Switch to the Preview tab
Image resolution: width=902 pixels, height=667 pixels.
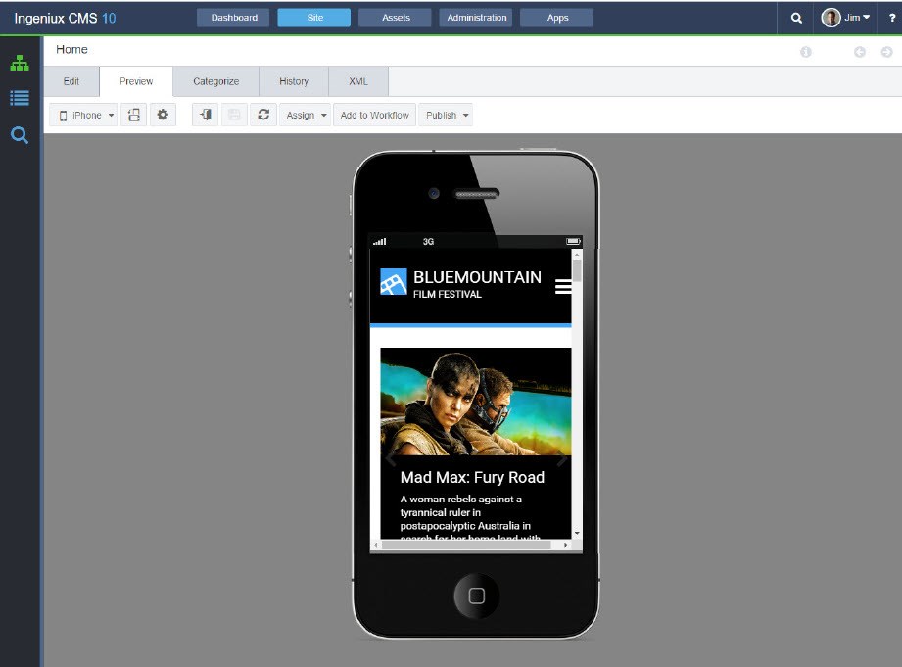pyautogui.click(x=136, y=81)
